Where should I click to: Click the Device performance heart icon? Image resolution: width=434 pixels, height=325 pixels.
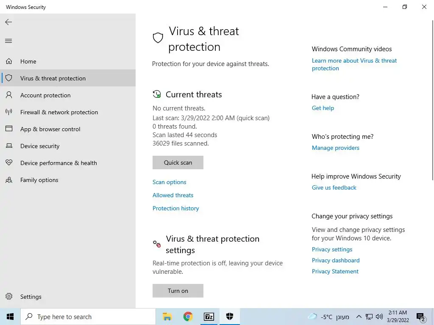click(x=9, y=162)
